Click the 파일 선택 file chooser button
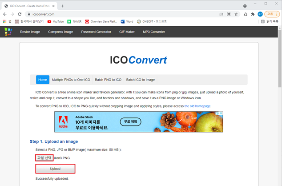The width and height of the screenshot is (282, 186). tap(44, 158)
